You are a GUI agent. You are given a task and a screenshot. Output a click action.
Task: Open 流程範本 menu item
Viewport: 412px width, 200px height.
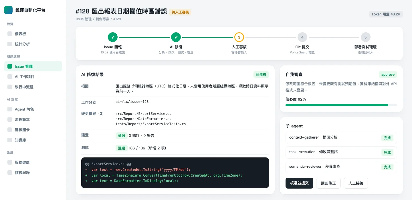(33, 119)
